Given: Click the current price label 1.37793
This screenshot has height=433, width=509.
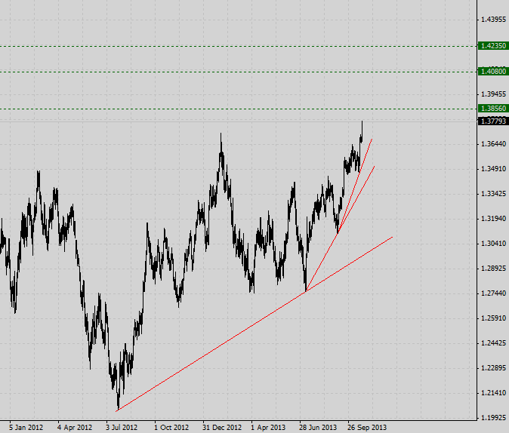Looking at the screenshot, I should [x=493, y=121].
